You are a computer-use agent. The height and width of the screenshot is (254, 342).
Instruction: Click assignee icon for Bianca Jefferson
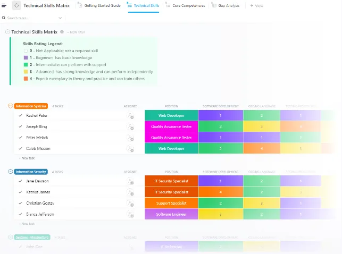point(130,215)
